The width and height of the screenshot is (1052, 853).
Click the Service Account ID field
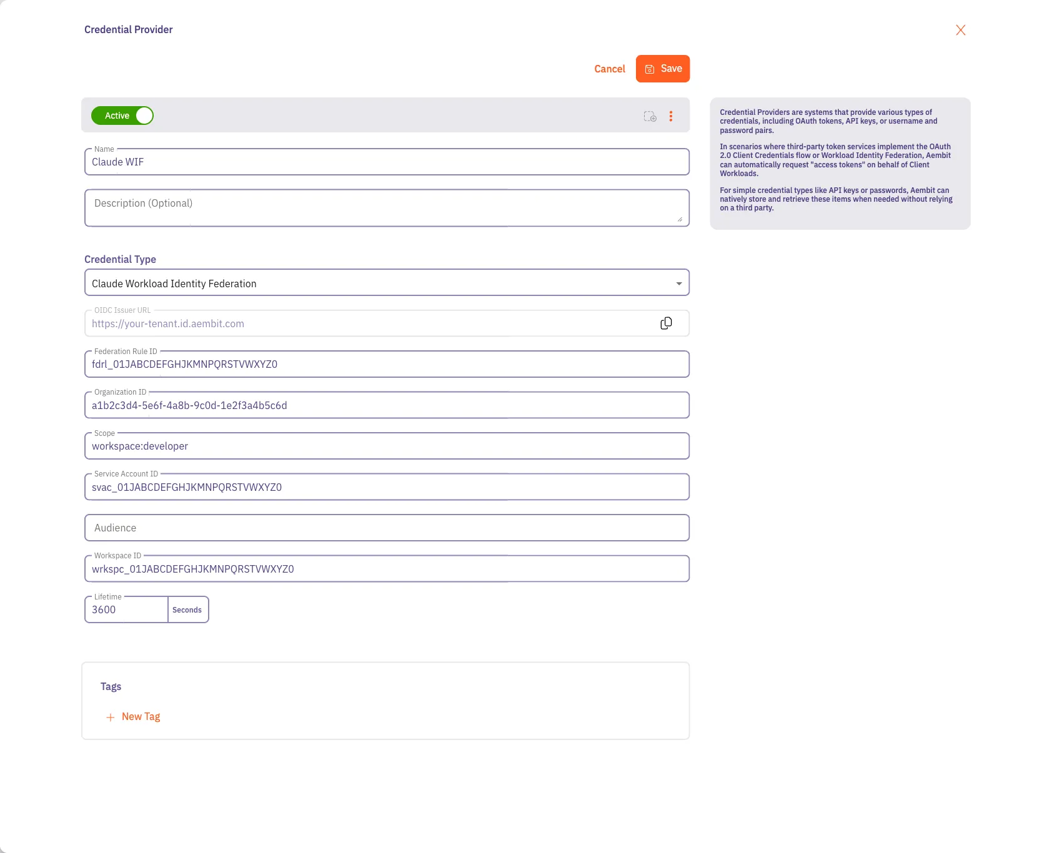click(387, 487)
